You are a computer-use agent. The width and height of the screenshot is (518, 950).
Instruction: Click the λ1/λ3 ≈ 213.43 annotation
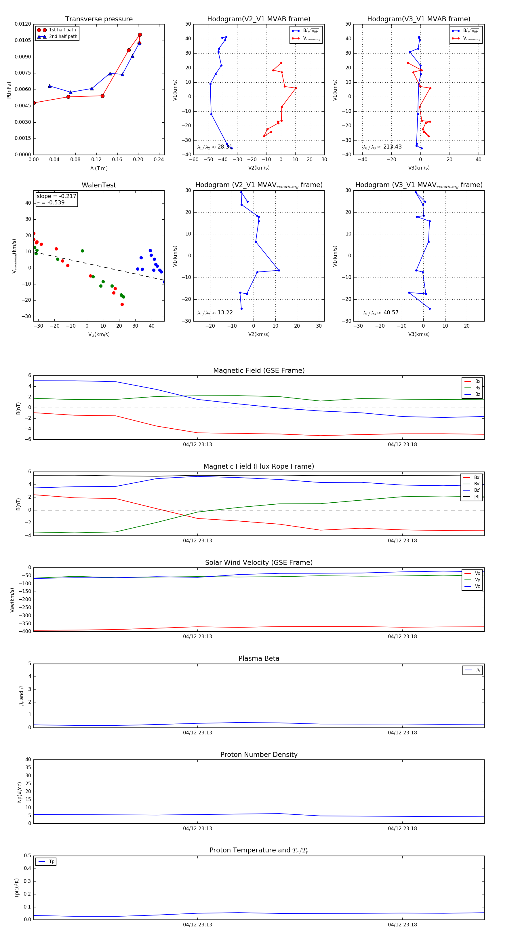(382, 147)
